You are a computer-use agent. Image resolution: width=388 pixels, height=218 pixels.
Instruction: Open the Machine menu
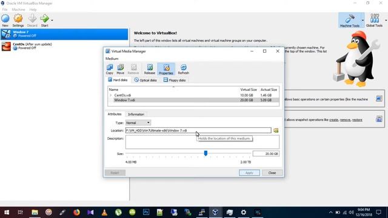point(18,10)
